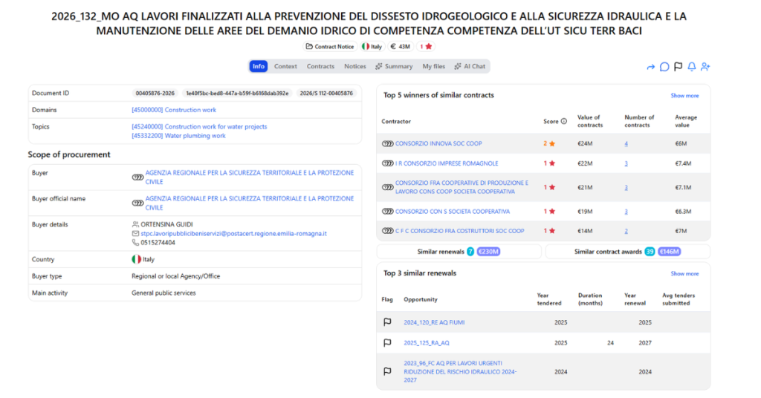Click link icon beside I R CONSORZIO IMPRESE ROMAGNOLE
Viewport: 761px width, 398px height.
(x=387, y=163)
